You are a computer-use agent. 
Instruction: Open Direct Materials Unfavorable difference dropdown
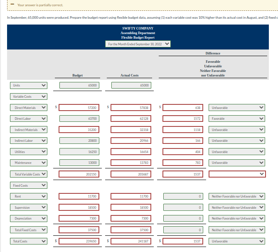[x=237, y=108]
